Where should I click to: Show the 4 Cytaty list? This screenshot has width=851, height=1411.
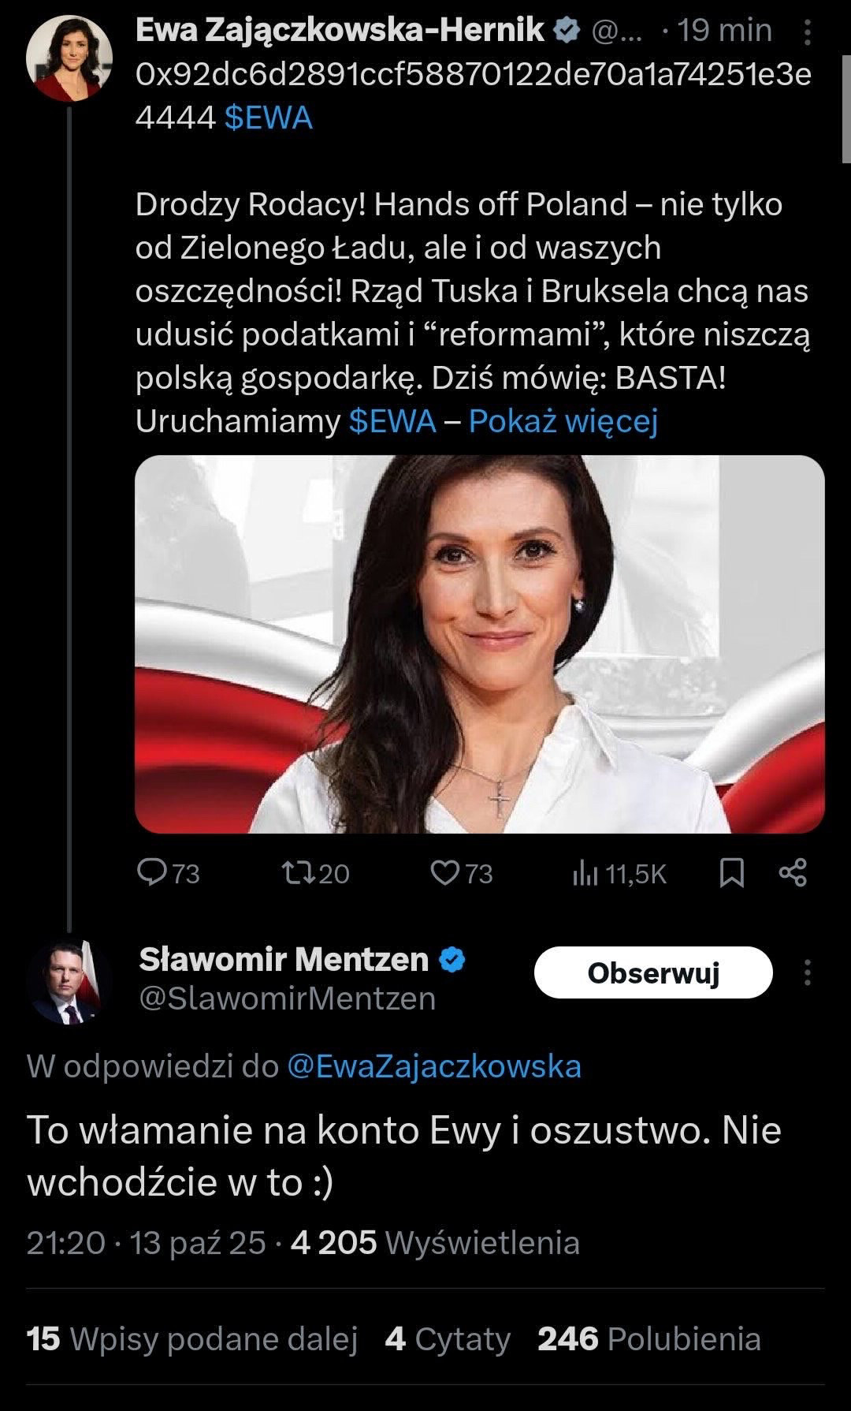click(x=447, y=1338)
